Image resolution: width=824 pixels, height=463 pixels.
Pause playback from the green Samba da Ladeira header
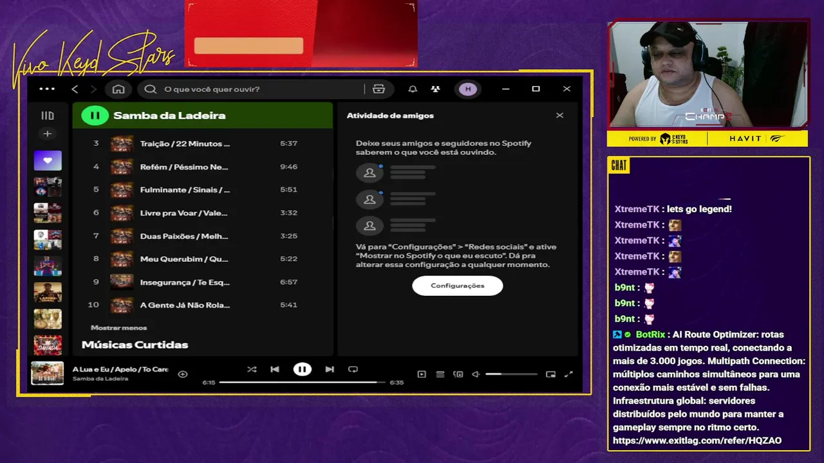[95, 116]
